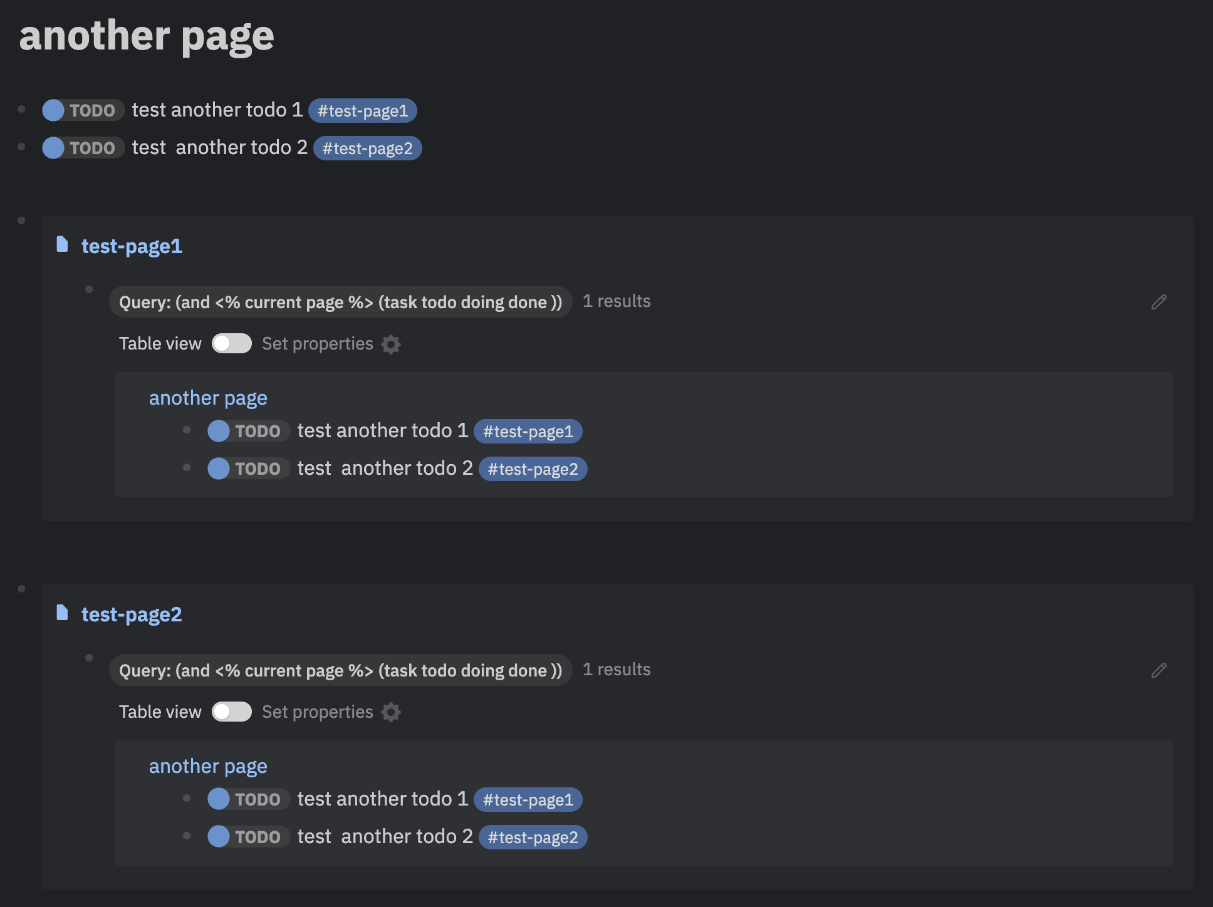The height and width of the screenshot is (907, 1213).
Task: Click the Query definition pill in test-page1
Action: [341, 302]
